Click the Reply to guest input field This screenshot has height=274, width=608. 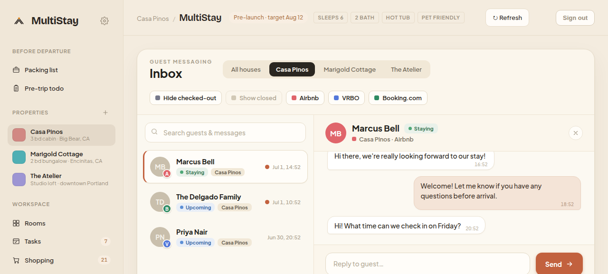[427, 264]
